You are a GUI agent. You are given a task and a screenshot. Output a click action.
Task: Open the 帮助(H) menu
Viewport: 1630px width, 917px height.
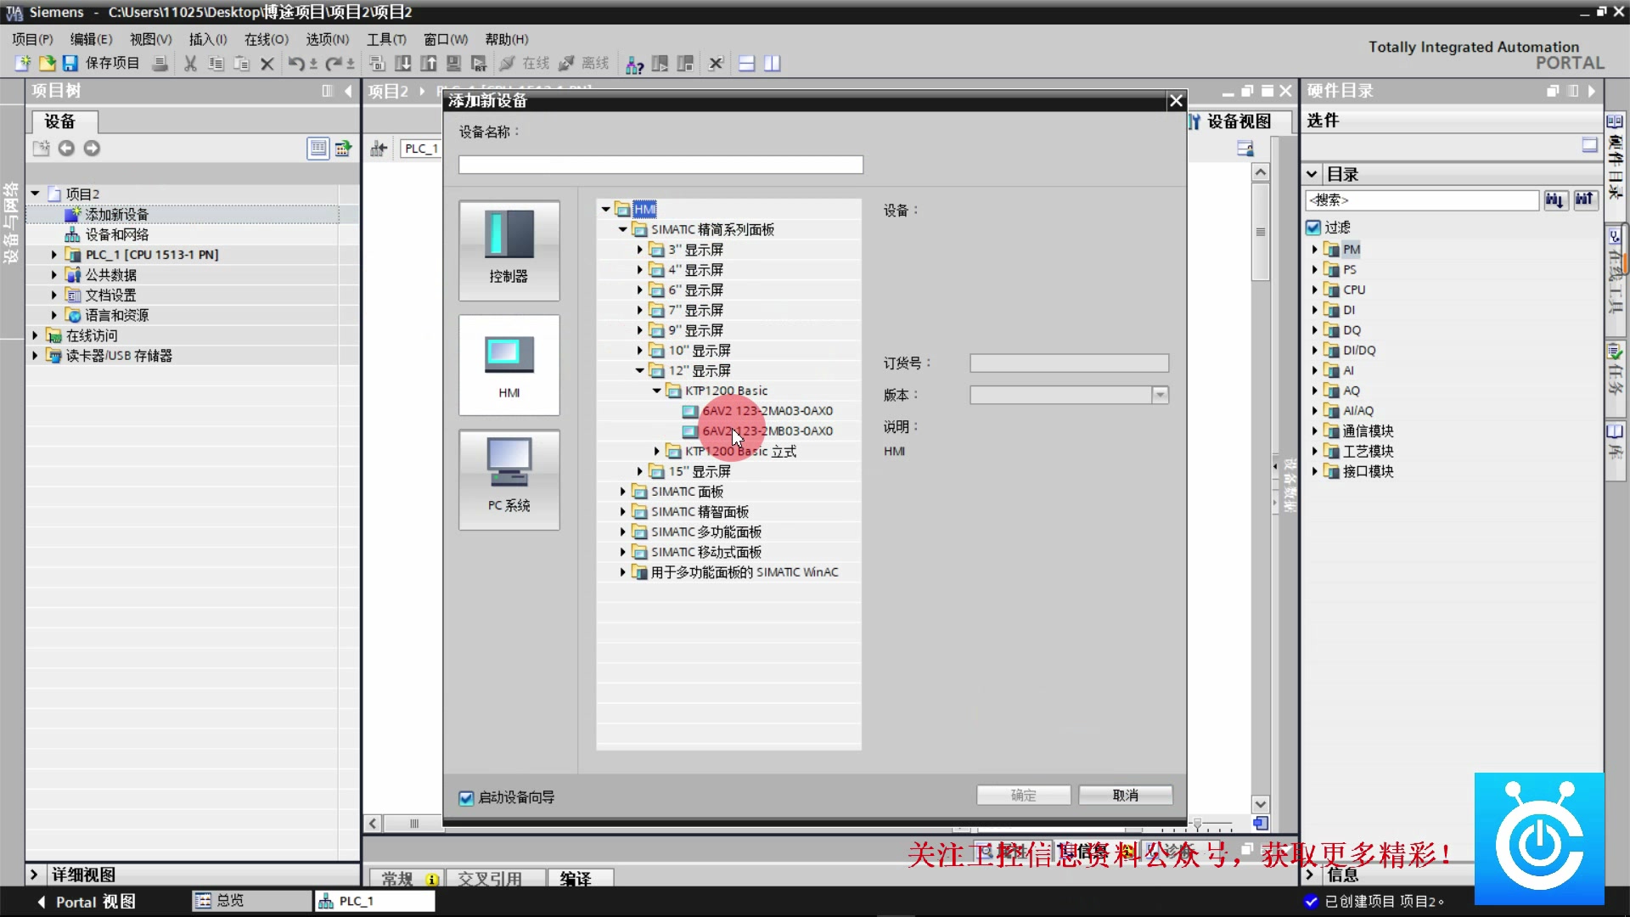click(506, 39)
